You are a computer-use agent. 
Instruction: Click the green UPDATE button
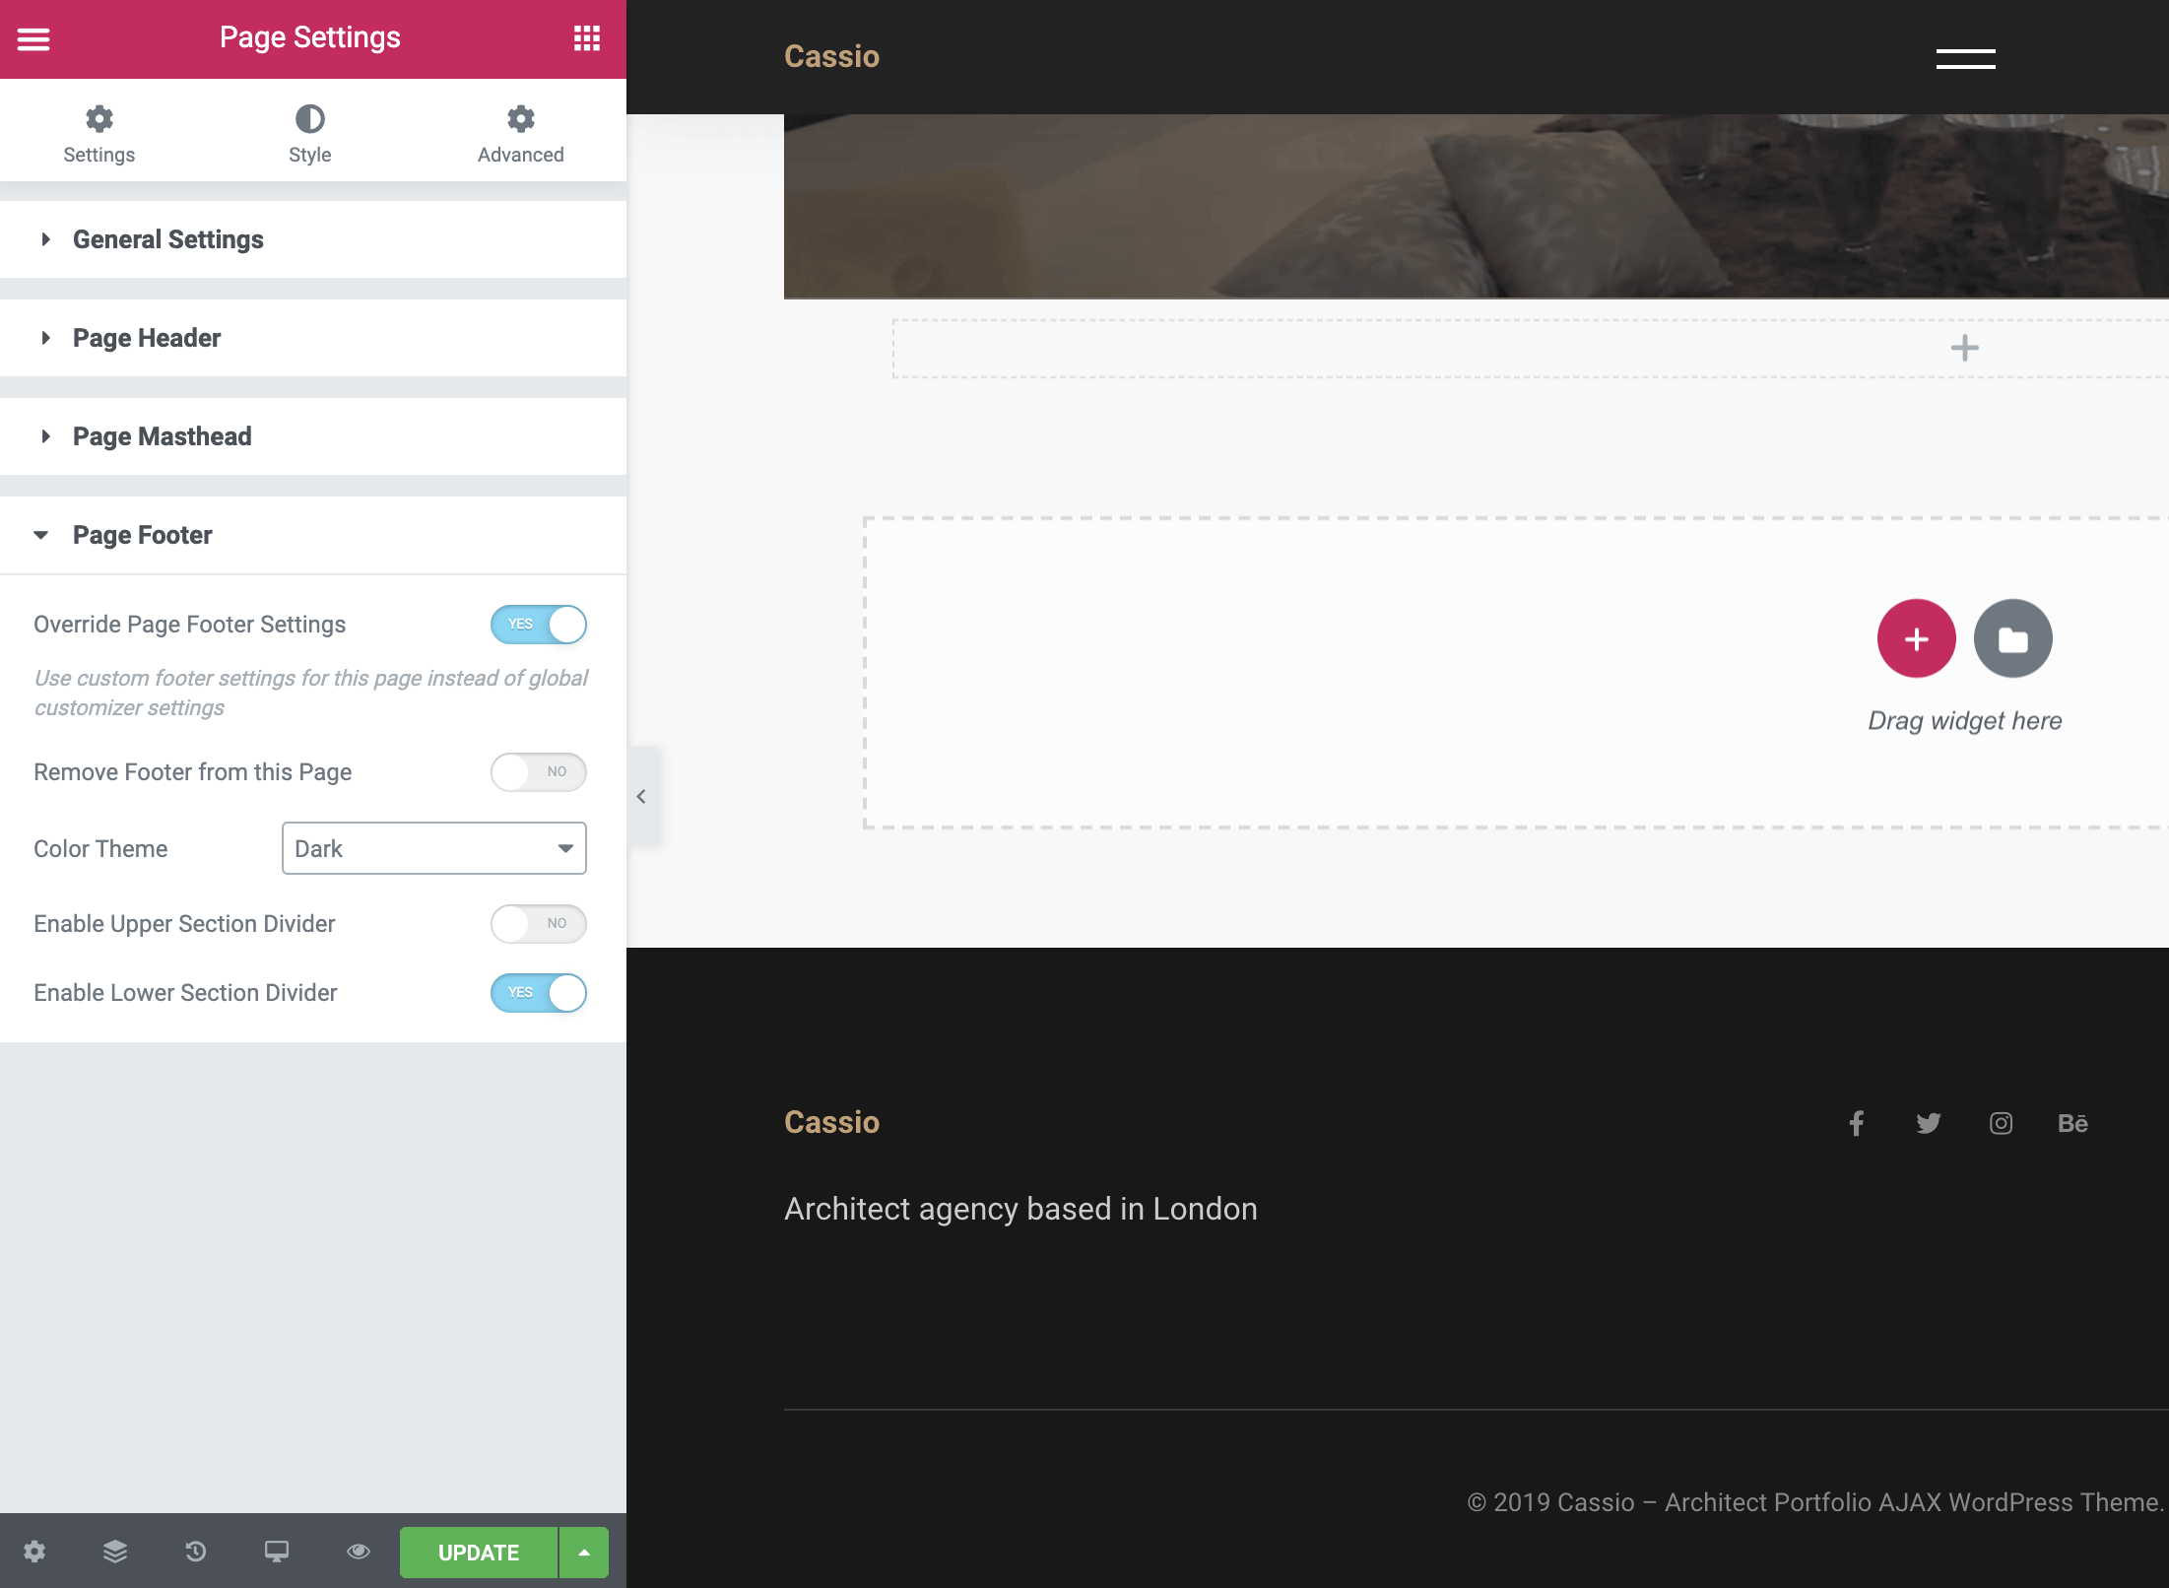[x=479, y=1553]
